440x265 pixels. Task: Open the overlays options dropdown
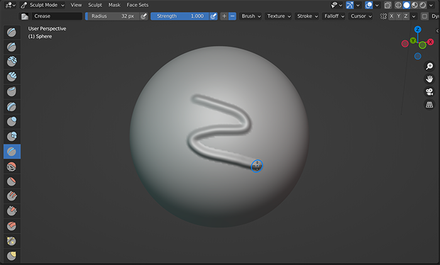[377, 5]
